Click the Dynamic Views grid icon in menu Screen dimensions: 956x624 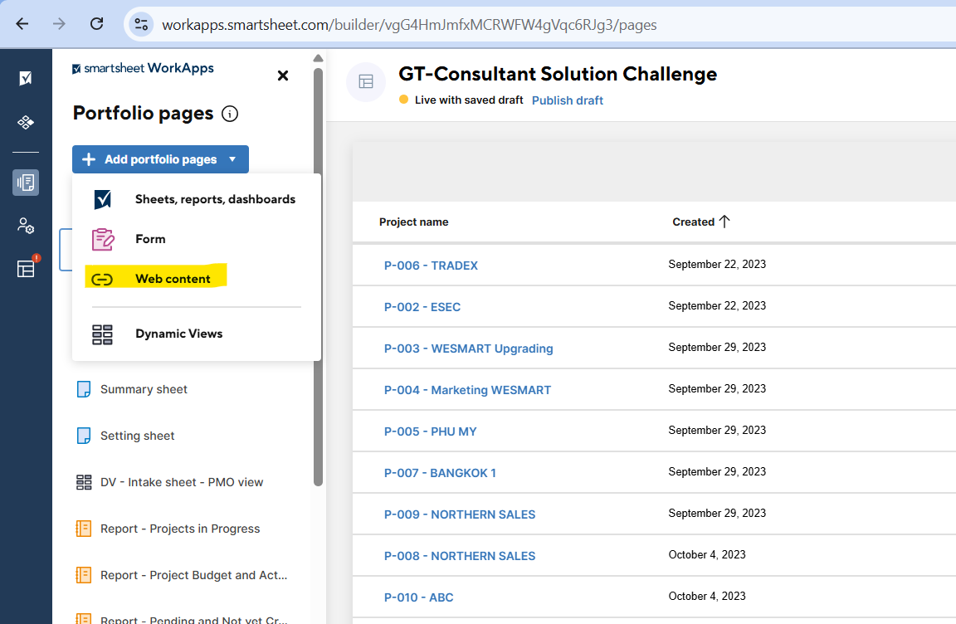[x=102, y=334]
